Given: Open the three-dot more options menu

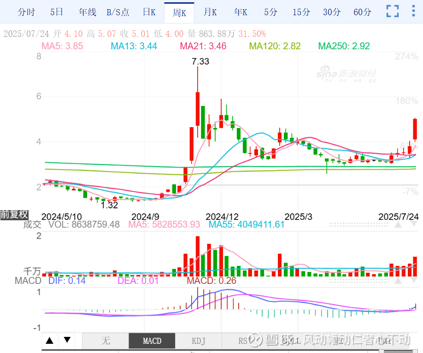Looking at the screenshot, I should pos(413,11).
